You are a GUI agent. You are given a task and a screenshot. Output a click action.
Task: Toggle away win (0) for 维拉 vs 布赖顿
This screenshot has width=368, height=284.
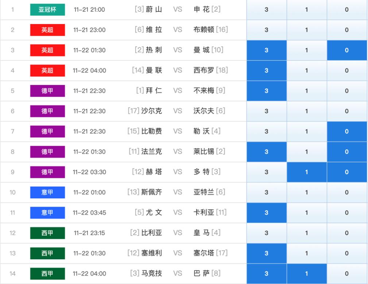[x=347, y=30]
